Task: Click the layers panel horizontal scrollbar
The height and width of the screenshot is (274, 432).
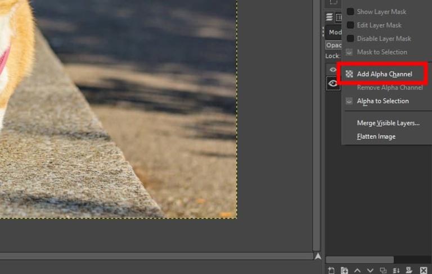Action: point(360,259)
